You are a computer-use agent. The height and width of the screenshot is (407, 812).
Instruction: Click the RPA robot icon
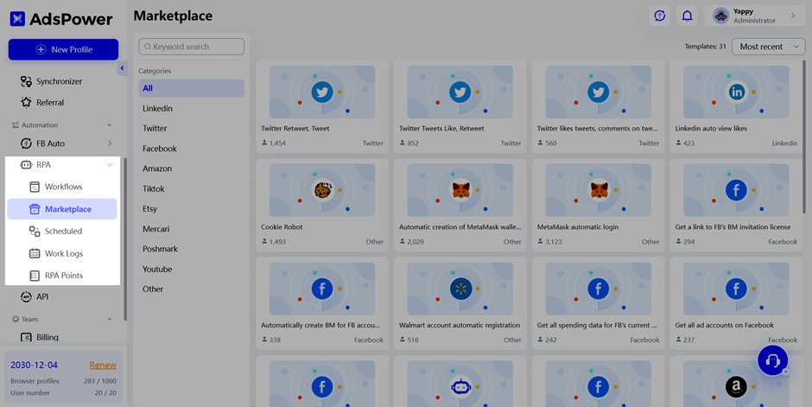coord(26,165)
